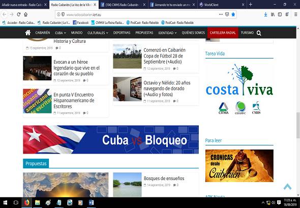Click the page vertical scrollbar thumb

click(x=298, y=125)
